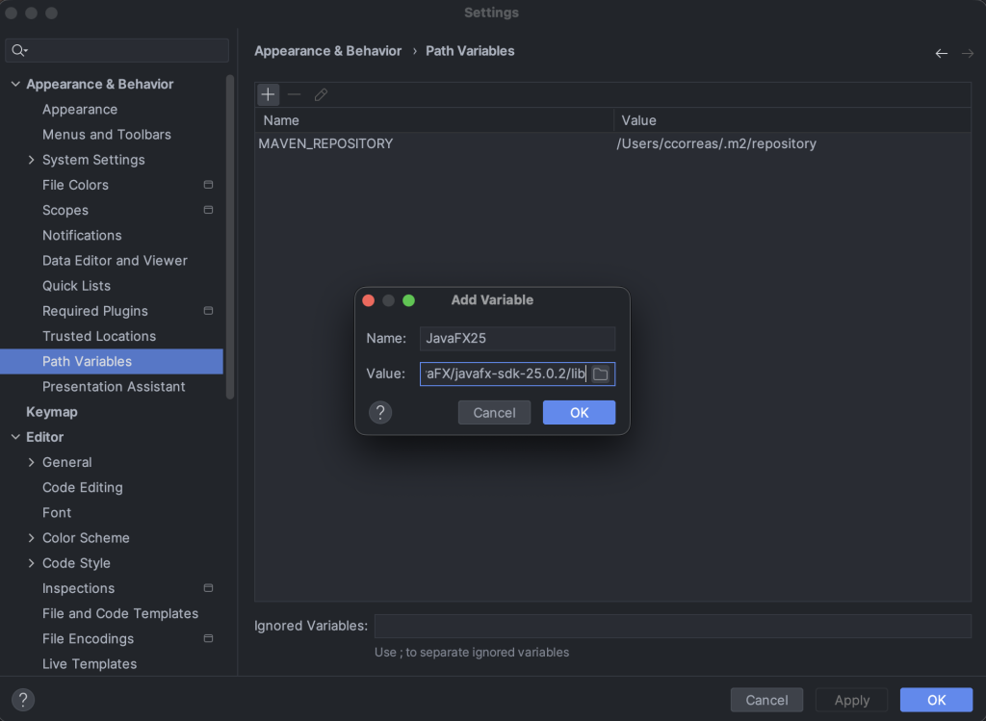Viewport: 986px width, 721px height.
Task: Click the settings search field
Action: [117, 50]
